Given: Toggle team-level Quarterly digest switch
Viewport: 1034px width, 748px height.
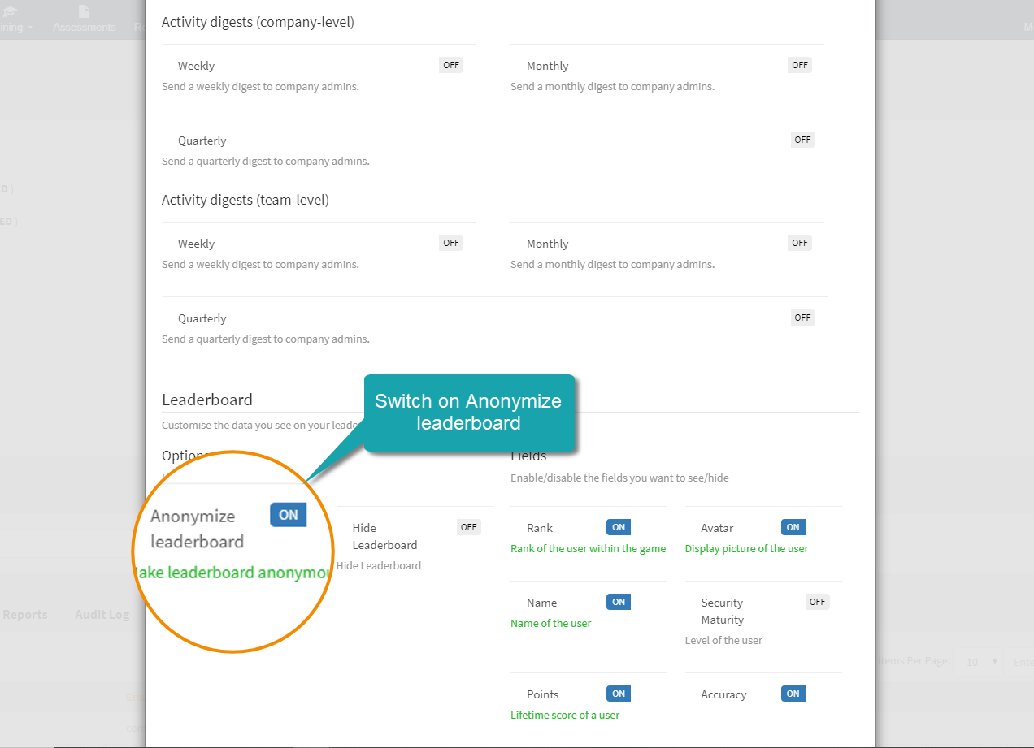Looking at the screenshot, I should point(803,318).
